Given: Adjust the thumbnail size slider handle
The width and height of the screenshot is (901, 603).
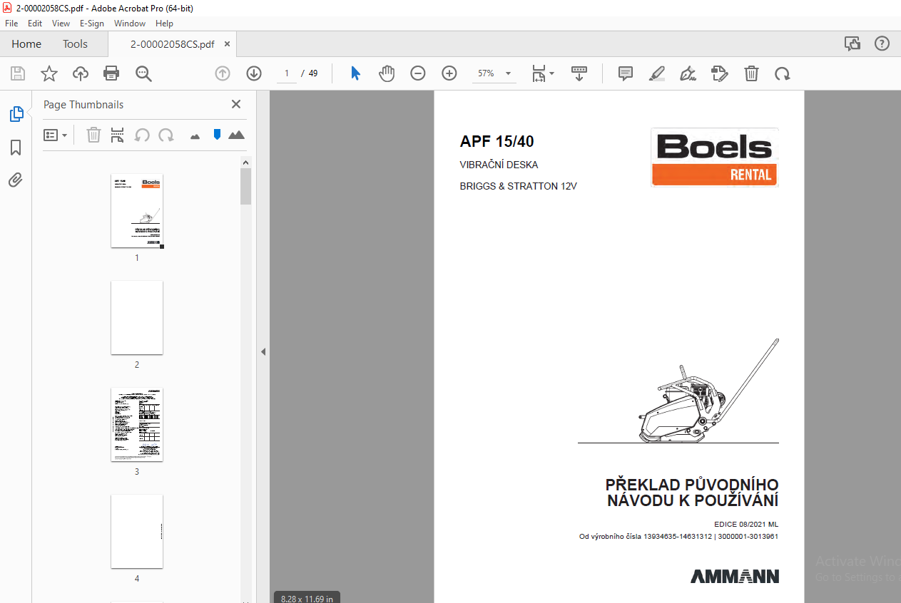Looking at the screenshot, I should tap(217, 135).
